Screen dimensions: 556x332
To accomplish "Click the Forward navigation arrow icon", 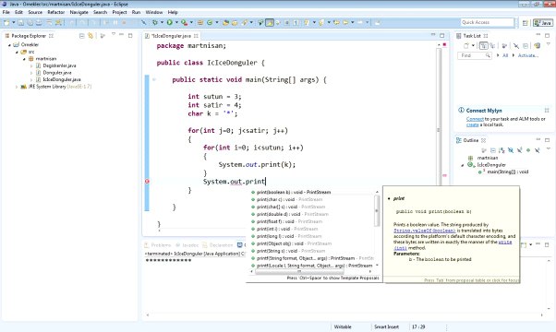I will click(360, 22).
